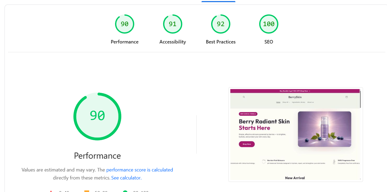
Task: Click the cart icon in BerrySkin preview
Action: [x=347, y=97]
